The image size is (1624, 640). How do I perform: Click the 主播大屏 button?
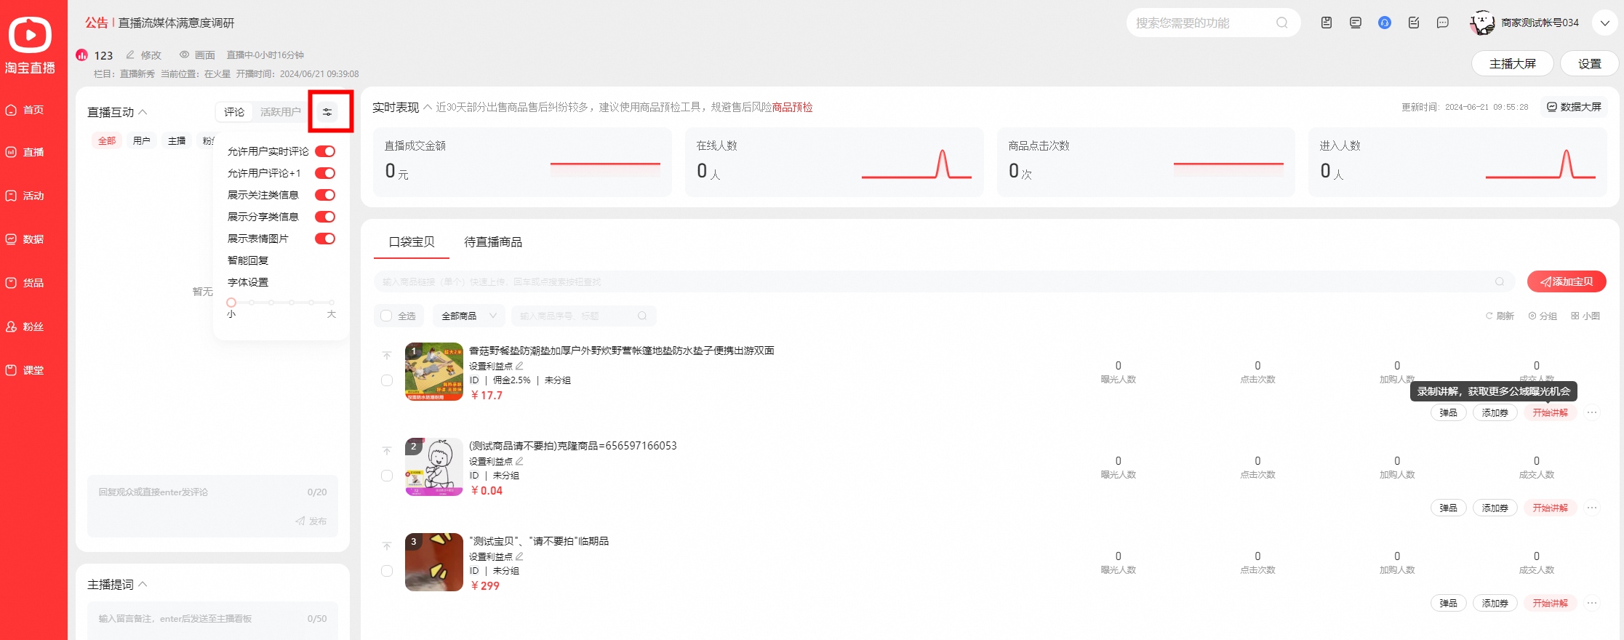pyautogui.click(x=1513, y=64)
